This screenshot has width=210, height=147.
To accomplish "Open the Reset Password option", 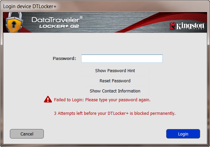I will (x=115, y=81).
